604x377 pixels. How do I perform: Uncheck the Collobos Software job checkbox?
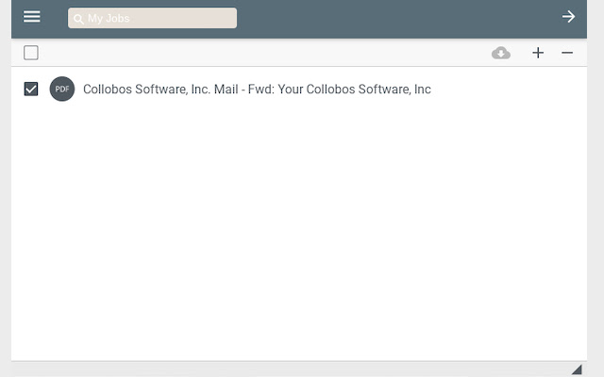[31, 89]
